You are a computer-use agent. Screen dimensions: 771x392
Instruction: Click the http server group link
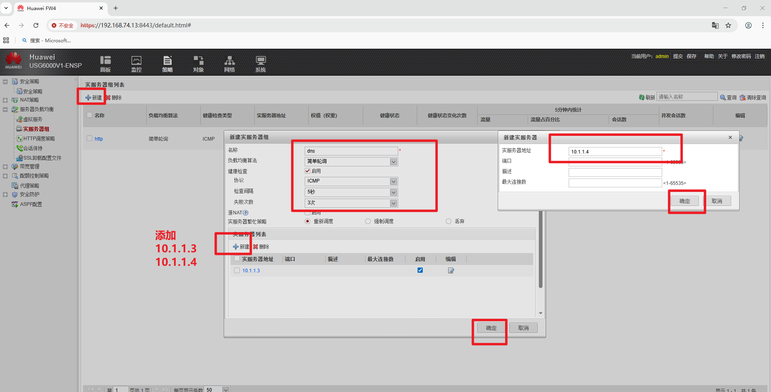99,139
